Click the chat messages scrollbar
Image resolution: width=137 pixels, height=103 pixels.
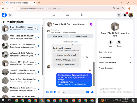[x=94, y=74]
